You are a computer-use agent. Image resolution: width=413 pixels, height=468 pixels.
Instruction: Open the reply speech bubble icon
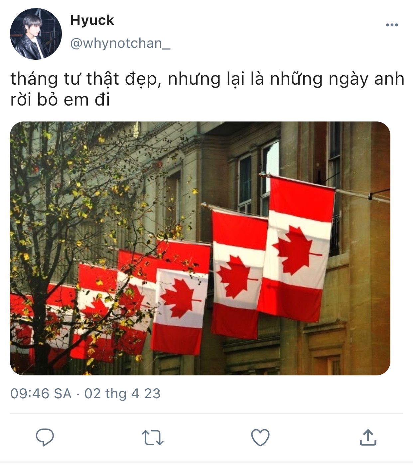coord(45,437)
